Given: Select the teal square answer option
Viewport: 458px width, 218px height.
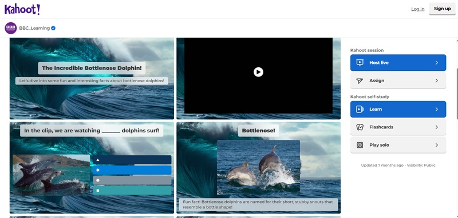Looking at the screenshot, I should (132, 191).
